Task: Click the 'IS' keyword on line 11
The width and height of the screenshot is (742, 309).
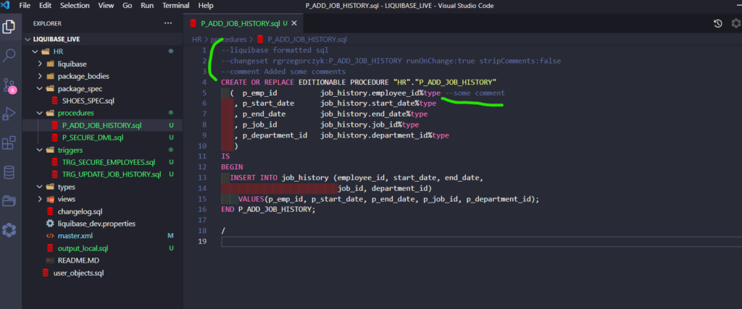Action: click(225, 156)
